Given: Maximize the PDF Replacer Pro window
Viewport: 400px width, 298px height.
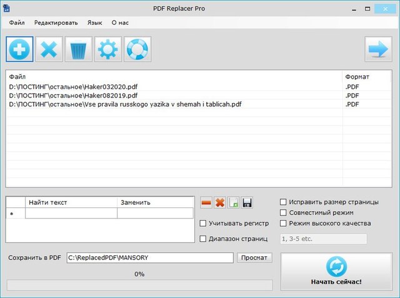Looking at the screenshot, I should 367,9.
